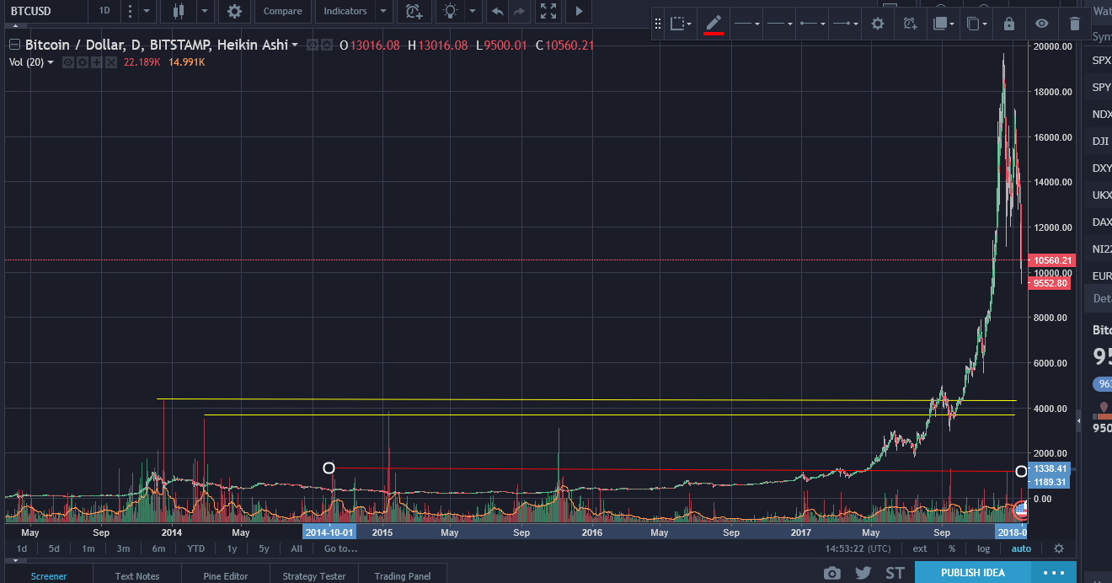Choose the line color pencil tool
This screenshot has height=583, width=1112.
tap(714, 24)
